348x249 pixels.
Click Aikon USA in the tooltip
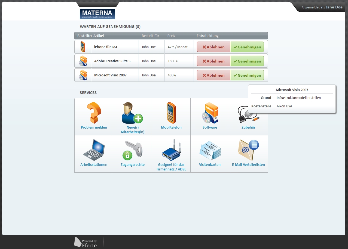tap(284, 106)
